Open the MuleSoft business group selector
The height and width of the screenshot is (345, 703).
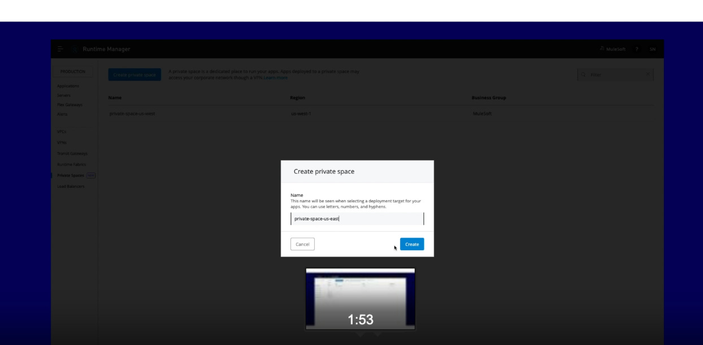(613, 49)
